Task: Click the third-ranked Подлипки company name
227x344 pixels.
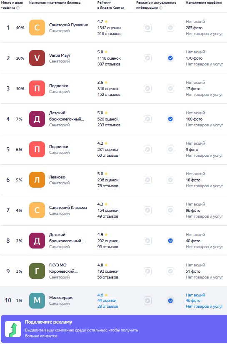Action: point(59,86)
